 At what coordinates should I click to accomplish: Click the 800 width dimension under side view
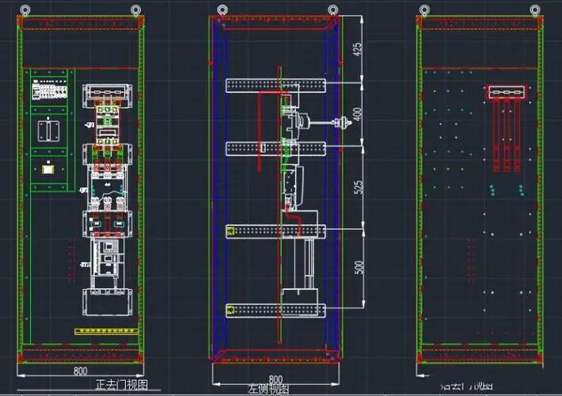point(275,379)
